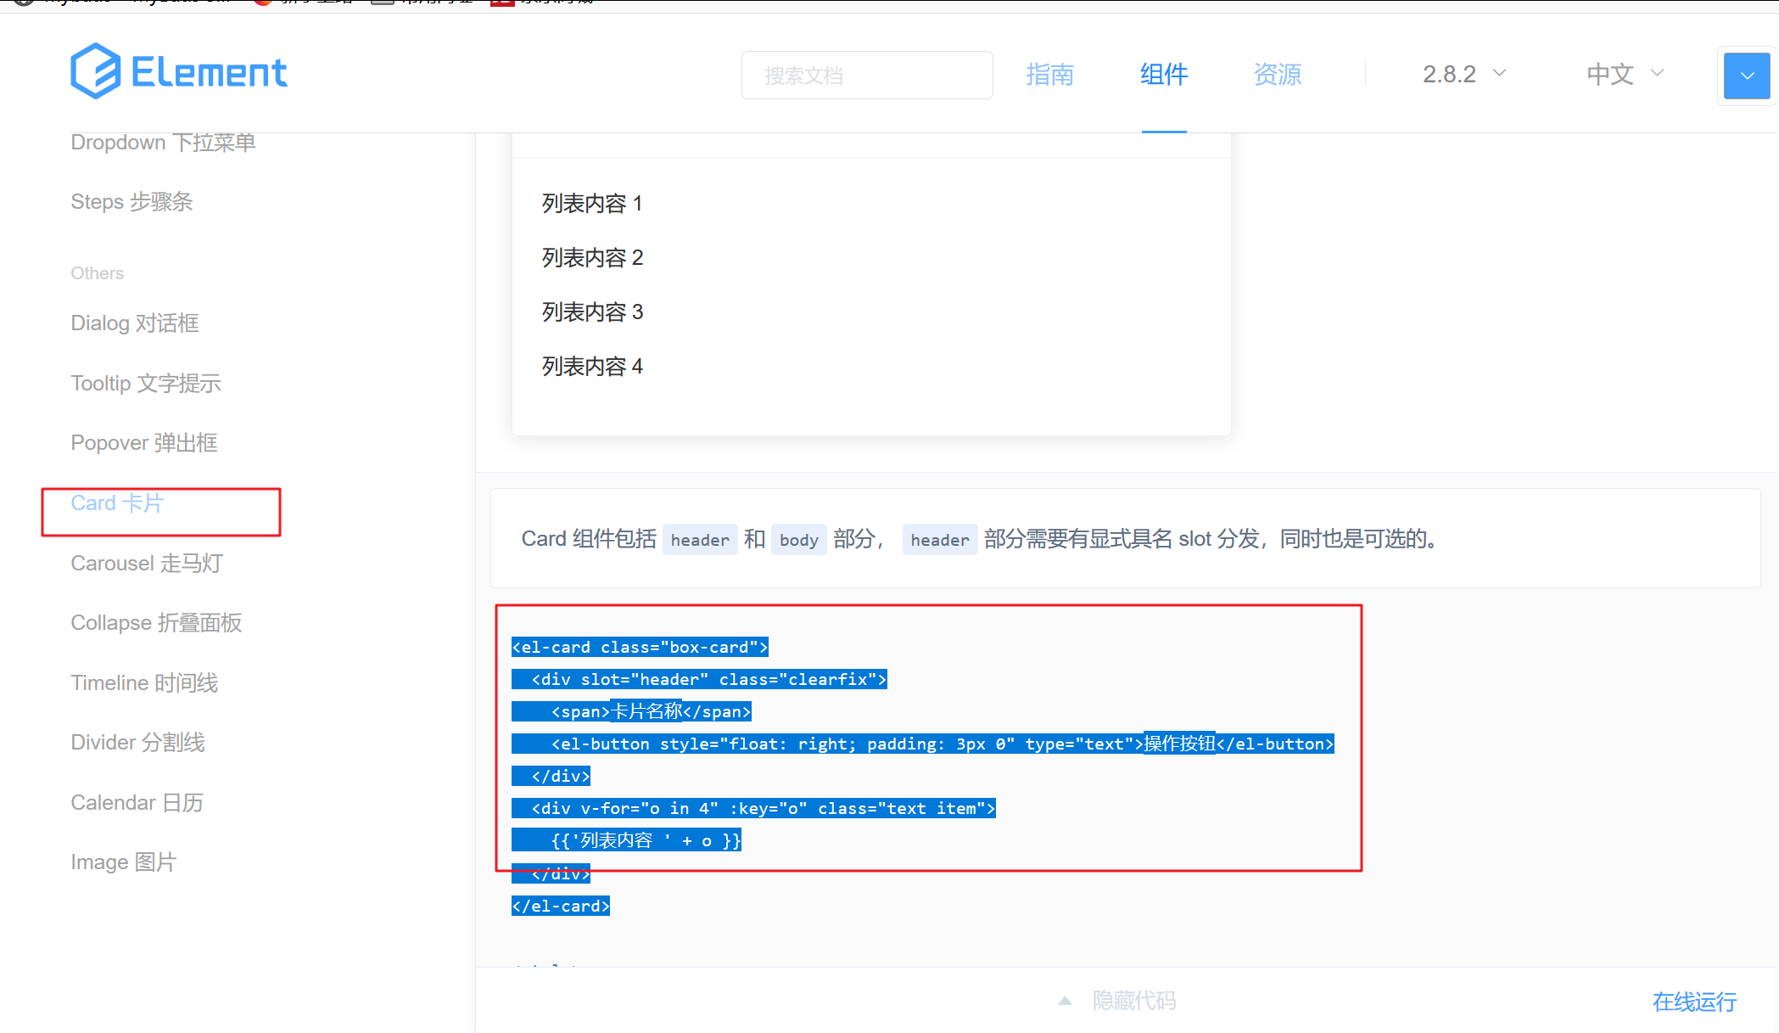Open the version selector showing 2.8.2

[x=1451, y=74]
